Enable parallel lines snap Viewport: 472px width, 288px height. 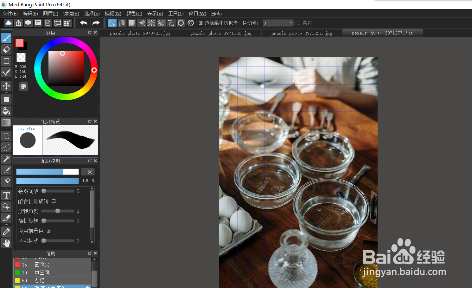[x=122, y=23]
